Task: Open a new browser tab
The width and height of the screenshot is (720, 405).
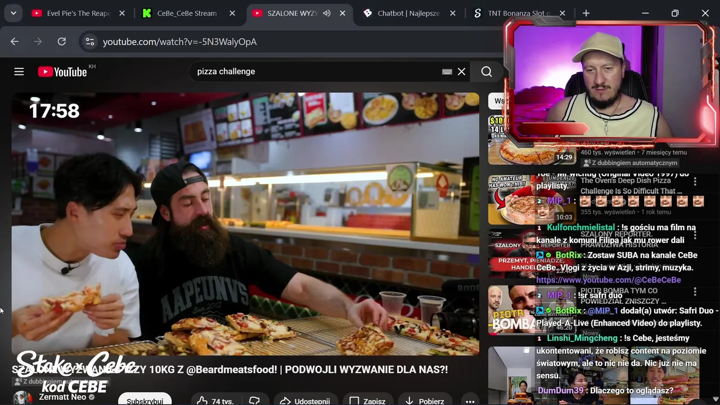Action: pyautogui.click(x=586, y=13)
